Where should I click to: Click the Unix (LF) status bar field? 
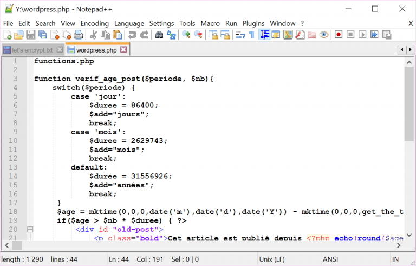pyautogui.click(x=275, y=259)
